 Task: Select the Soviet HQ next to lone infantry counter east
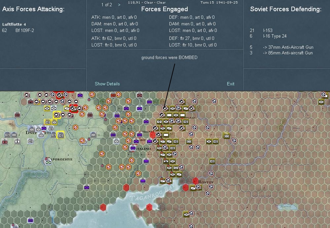pos(215,141)
